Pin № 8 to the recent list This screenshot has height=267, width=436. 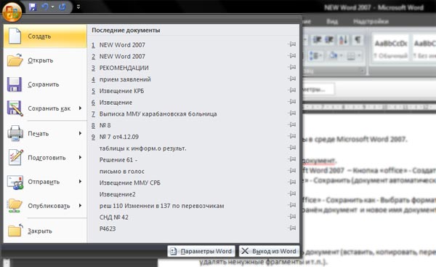(x=291, y=124)
